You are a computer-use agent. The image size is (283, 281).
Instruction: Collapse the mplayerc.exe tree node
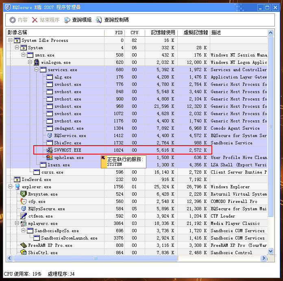[x=17, y=223]
